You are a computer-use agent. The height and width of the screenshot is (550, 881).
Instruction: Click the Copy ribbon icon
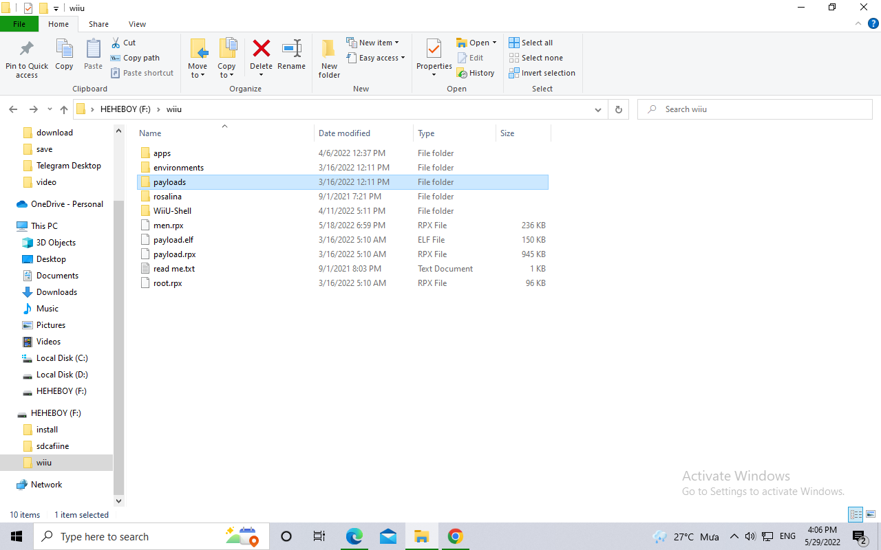click(x=64, y=54)
